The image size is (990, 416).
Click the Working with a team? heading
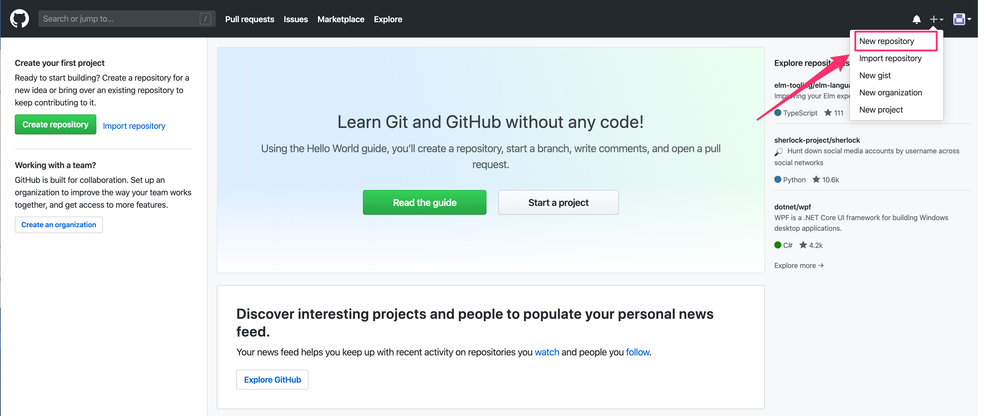click(55, 165)
